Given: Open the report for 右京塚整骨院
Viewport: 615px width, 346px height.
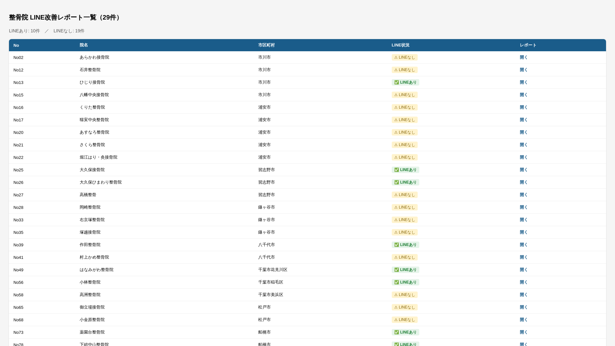Looking at the screenshot, I should (x=523, y=220).
